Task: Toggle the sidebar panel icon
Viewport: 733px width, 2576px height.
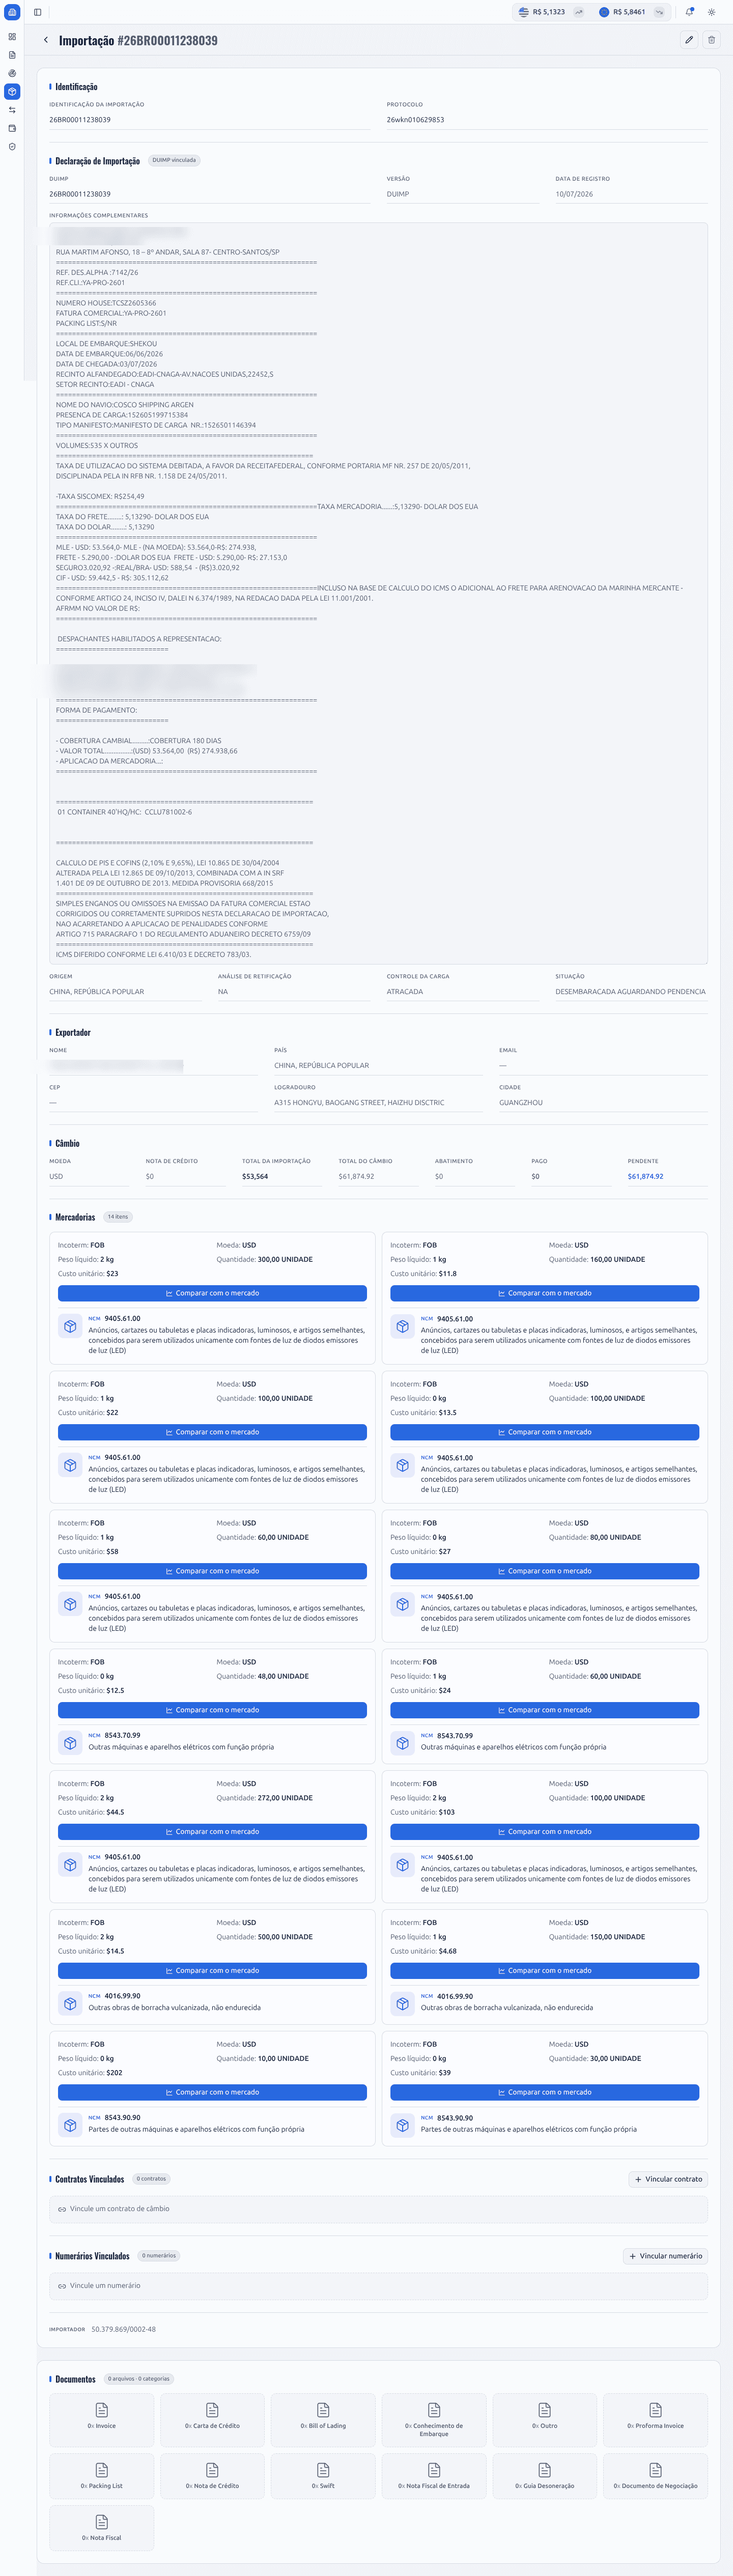Action: tap(38, 12)
